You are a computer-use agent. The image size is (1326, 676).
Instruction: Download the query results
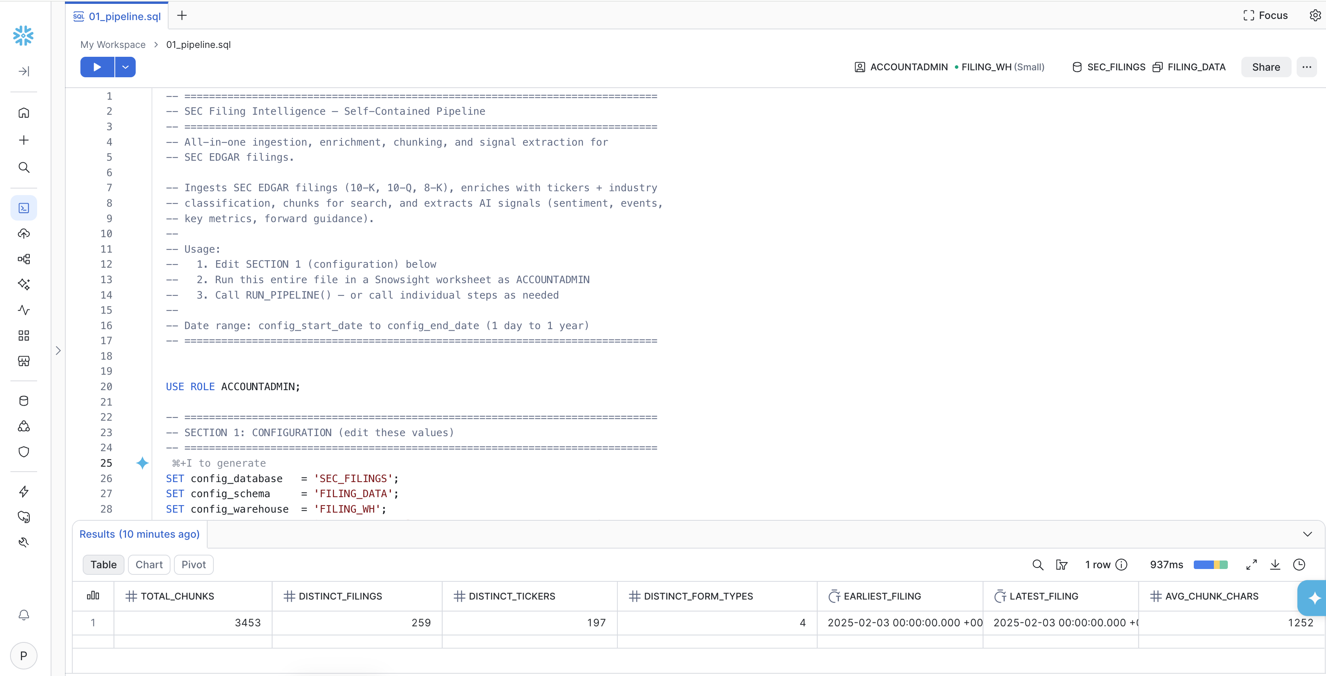pos(1275,564)
